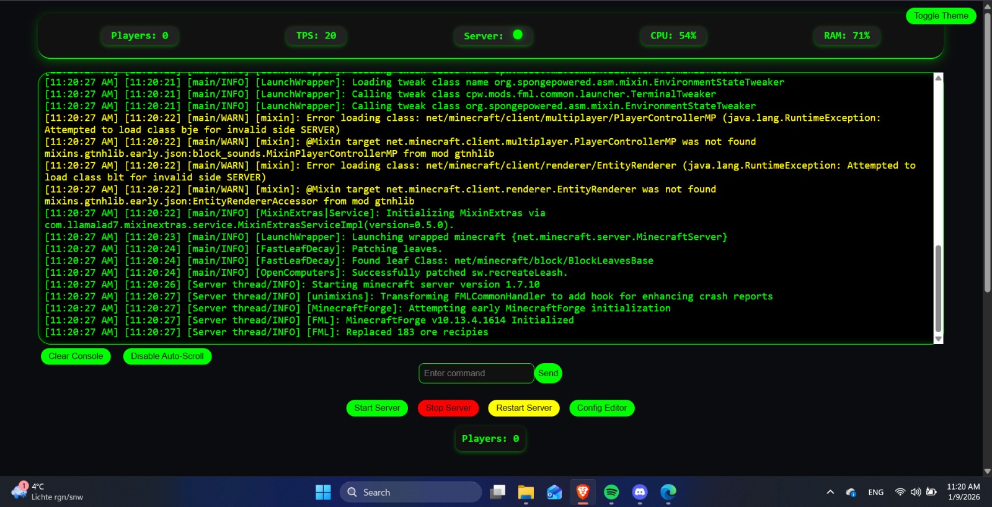
Task: Click the RAM: 71% stat
Action: click(x=847, y=36)
